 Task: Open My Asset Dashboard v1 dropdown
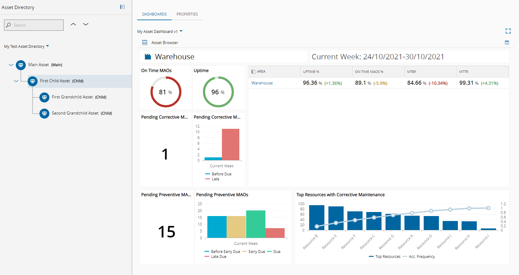point(160,31)
